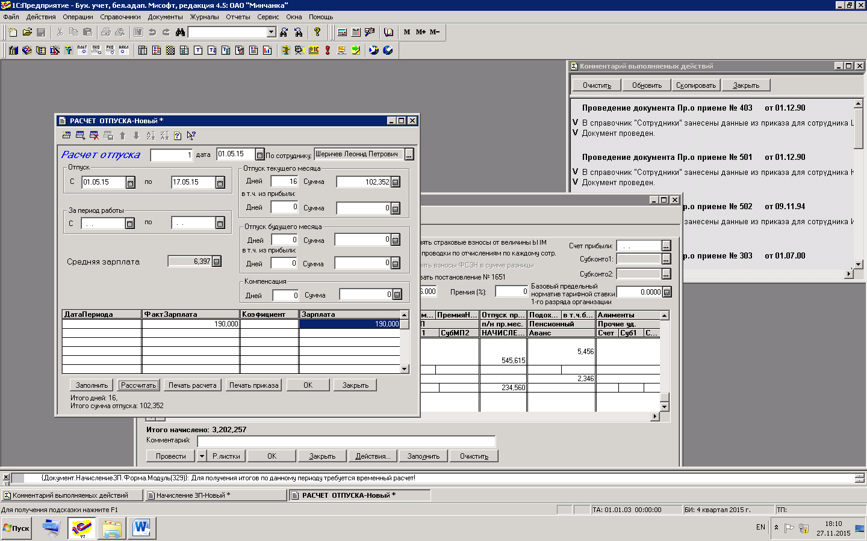The height and width of the screenshot is (541, 867).
Task: Open the Справочники menu
Action: tap(120, 17)
